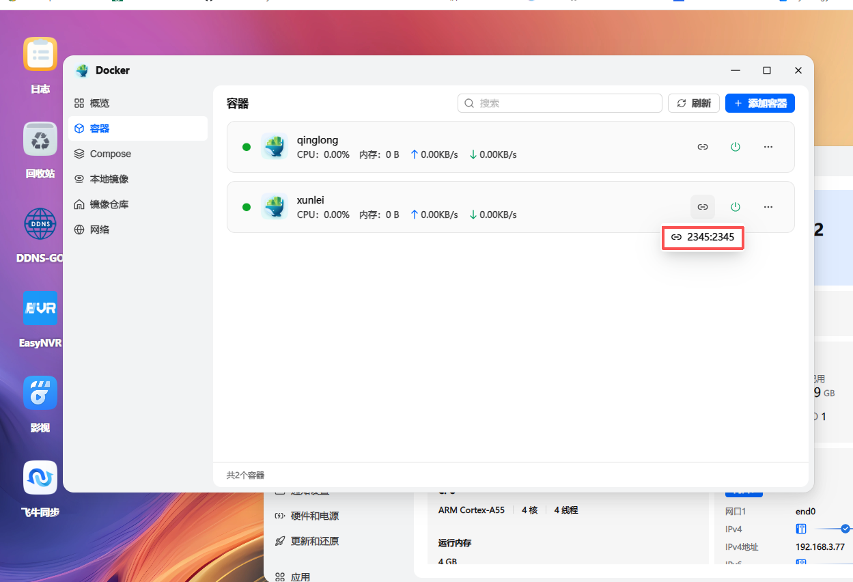853x582 pixels.
Task: Open the 更新和还原 settings entry
Action: point(314,540)
